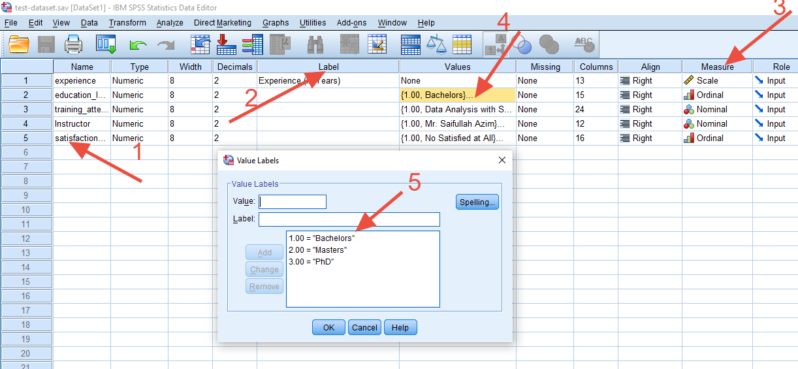Open the File menu
The width and height of the screenshot is (798, 369).
click(11, 22)
